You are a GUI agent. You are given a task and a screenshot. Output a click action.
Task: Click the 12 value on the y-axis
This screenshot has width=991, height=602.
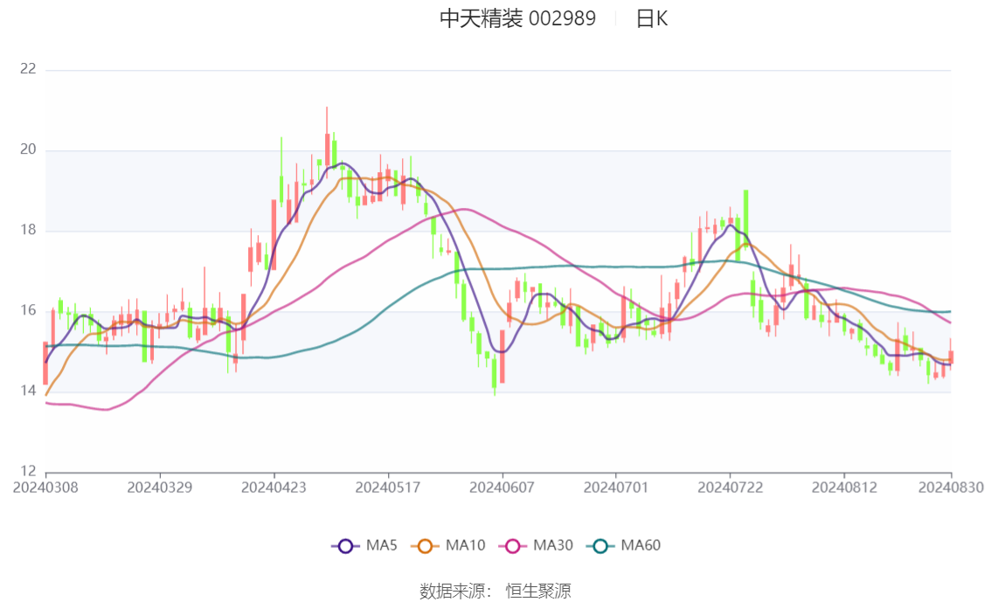click(x=28, y=472)
